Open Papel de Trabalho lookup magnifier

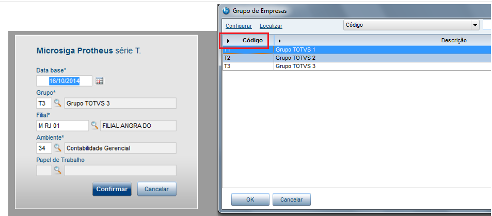tap(57, 170)
